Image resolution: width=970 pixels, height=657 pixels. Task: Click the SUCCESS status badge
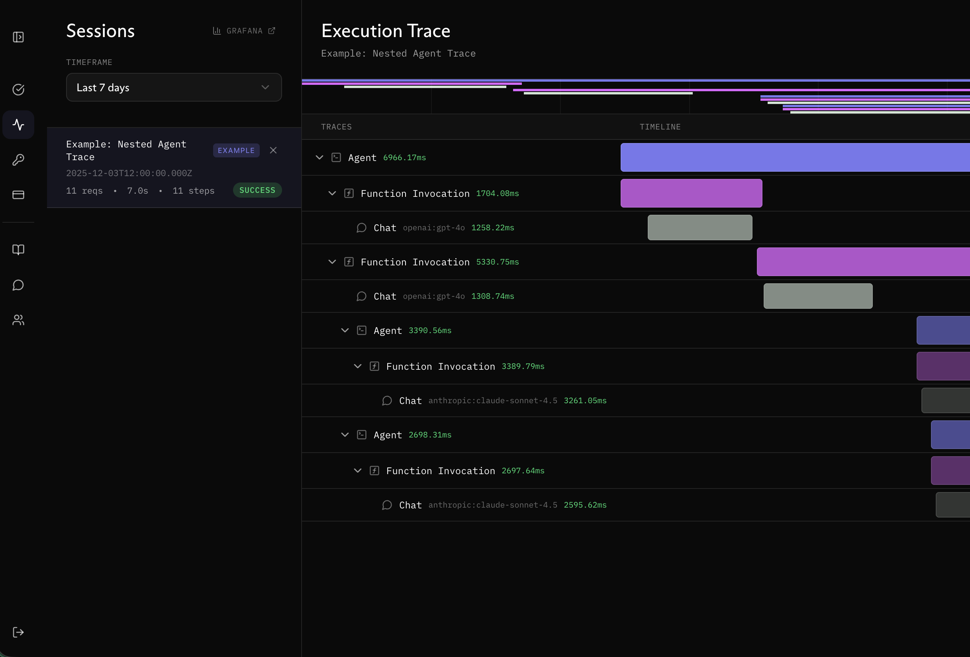click(257, 190)
